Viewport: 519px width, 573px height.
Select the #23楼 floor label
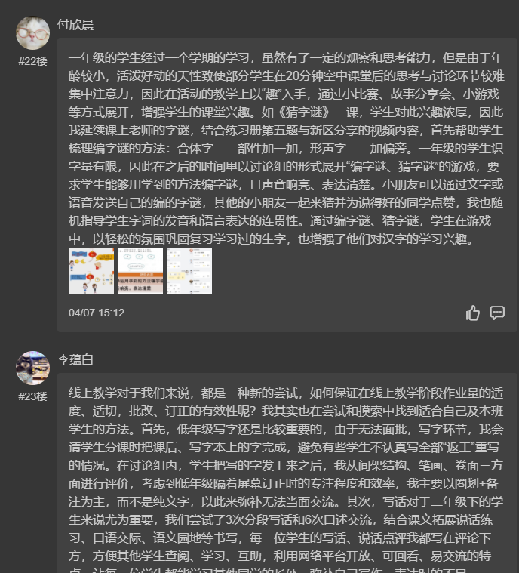pos(33,396)
